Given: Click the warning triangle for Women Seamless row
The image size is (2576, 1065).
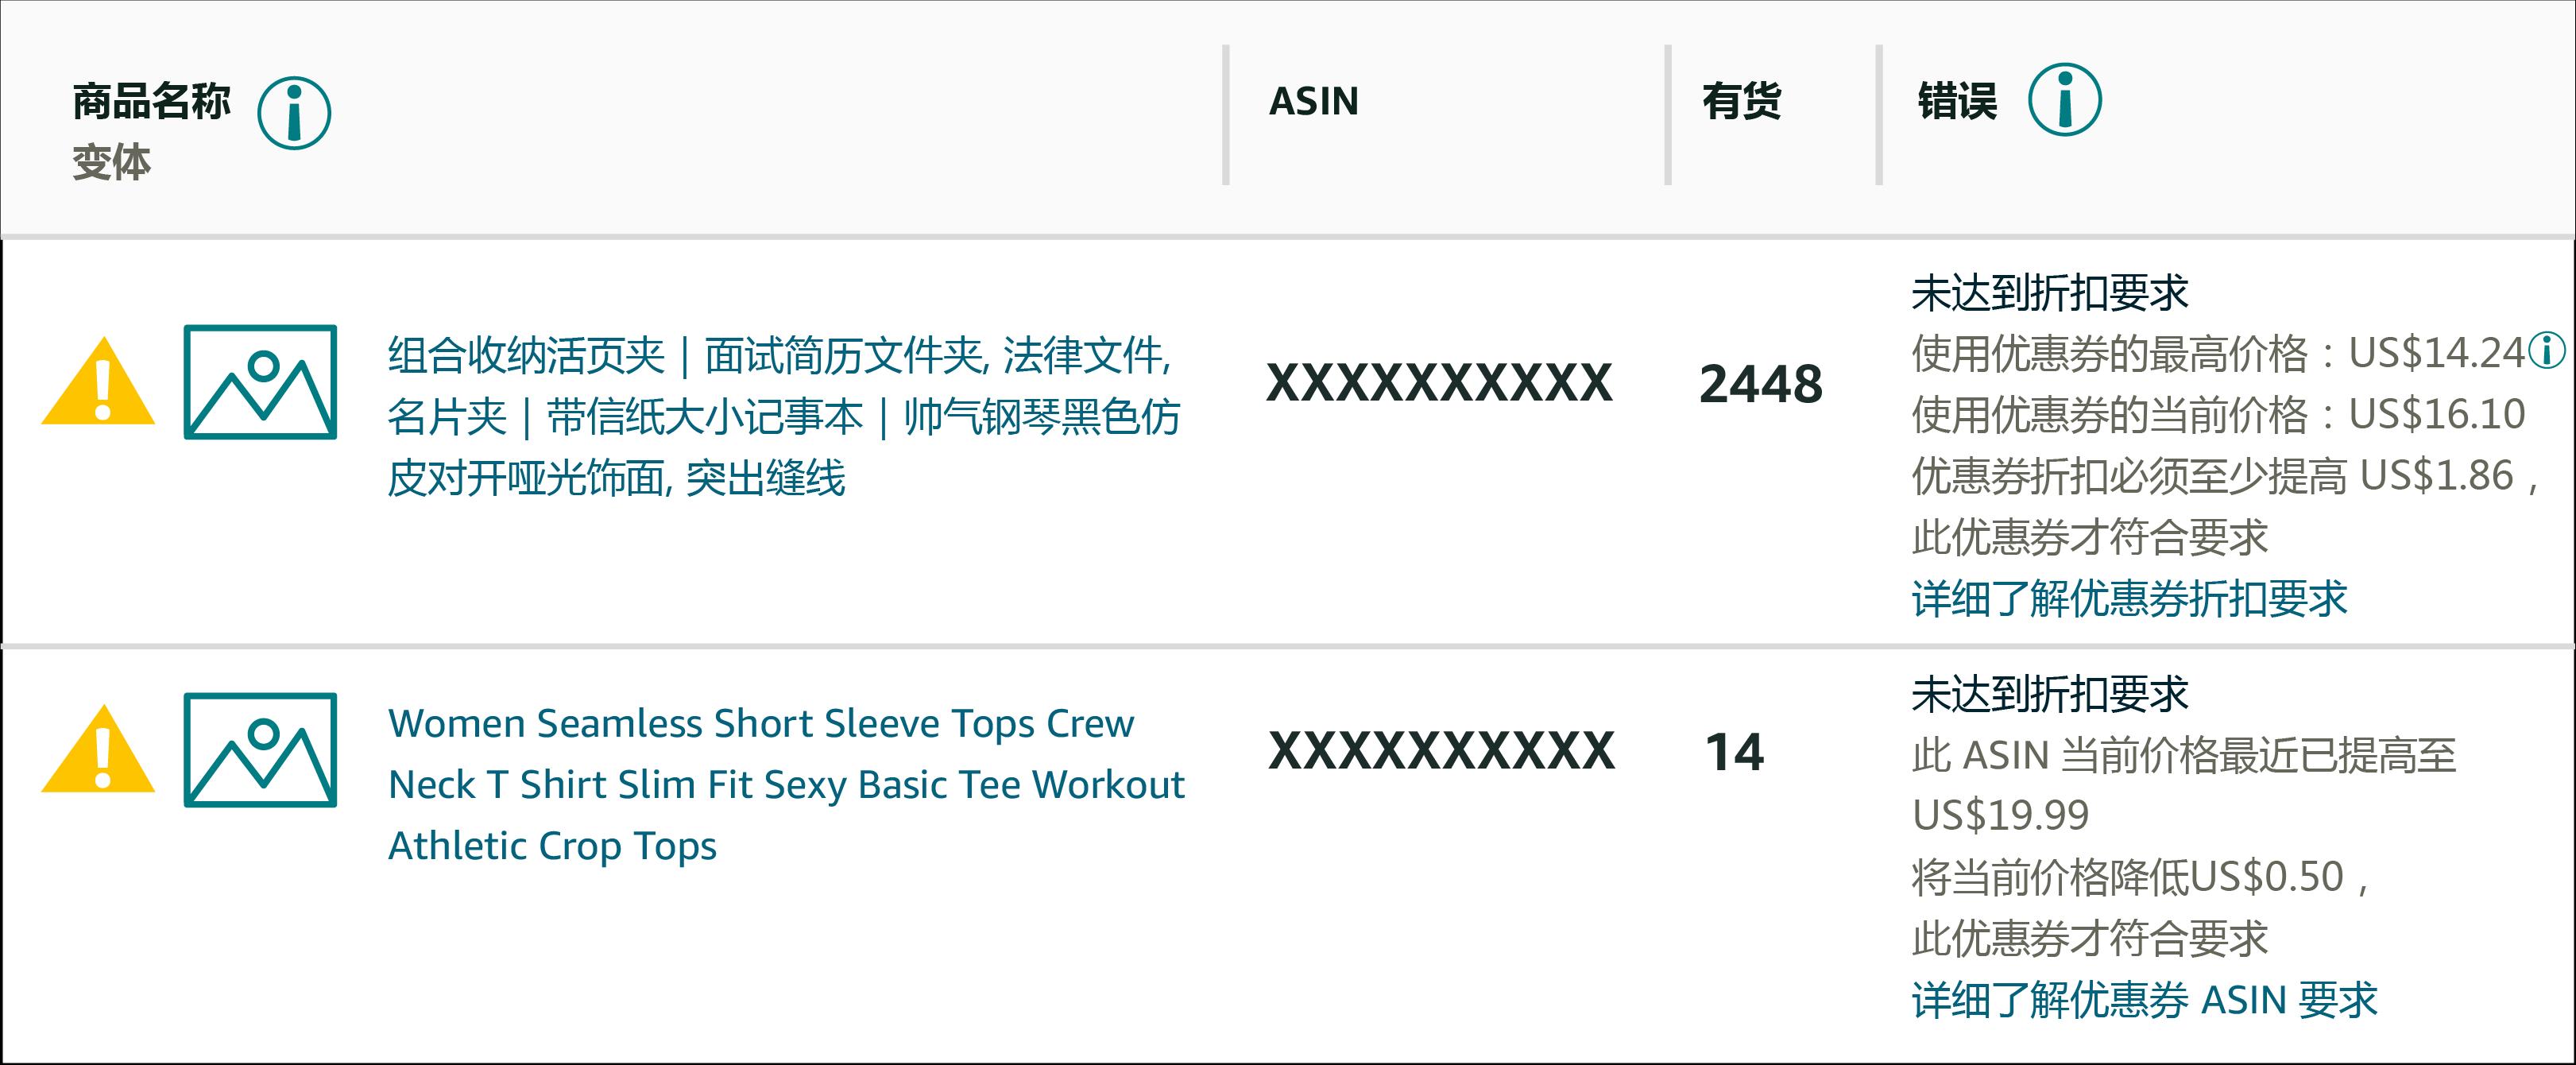Looking at the screenshot, I should click(x=98, y=750).
